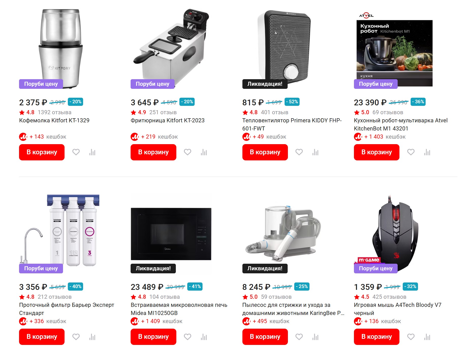Open Игровая мышь A4Tech Bloody V7 link
This screenshot has height=351, width=466.
point(398,309)
